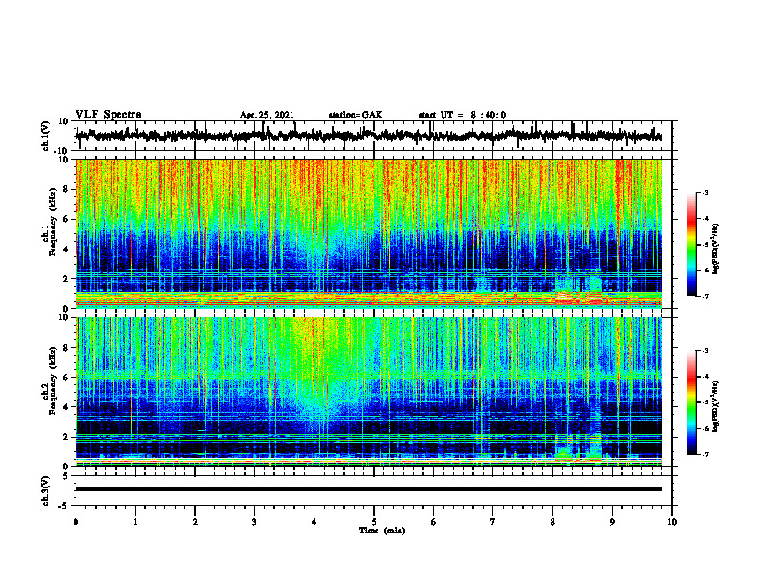Click the "-3" label on ch.1 color bar
757x585 pixels.
pos(705,193)
